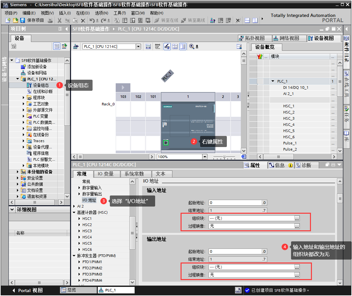Click the new project icon
Screen dimensions: 352x296
[x=8, y=20]
